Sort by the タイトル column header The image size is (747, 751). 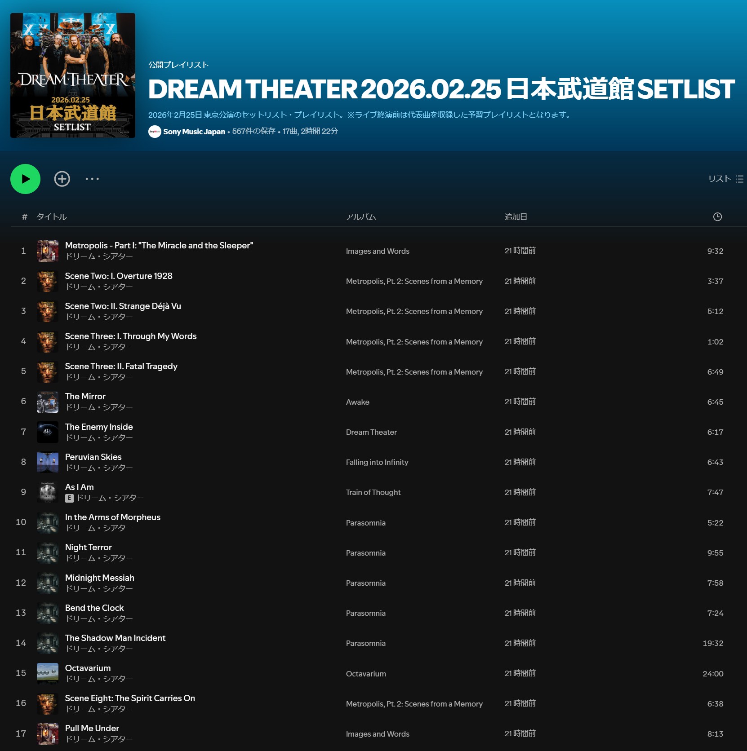click(x=51, y=217)
